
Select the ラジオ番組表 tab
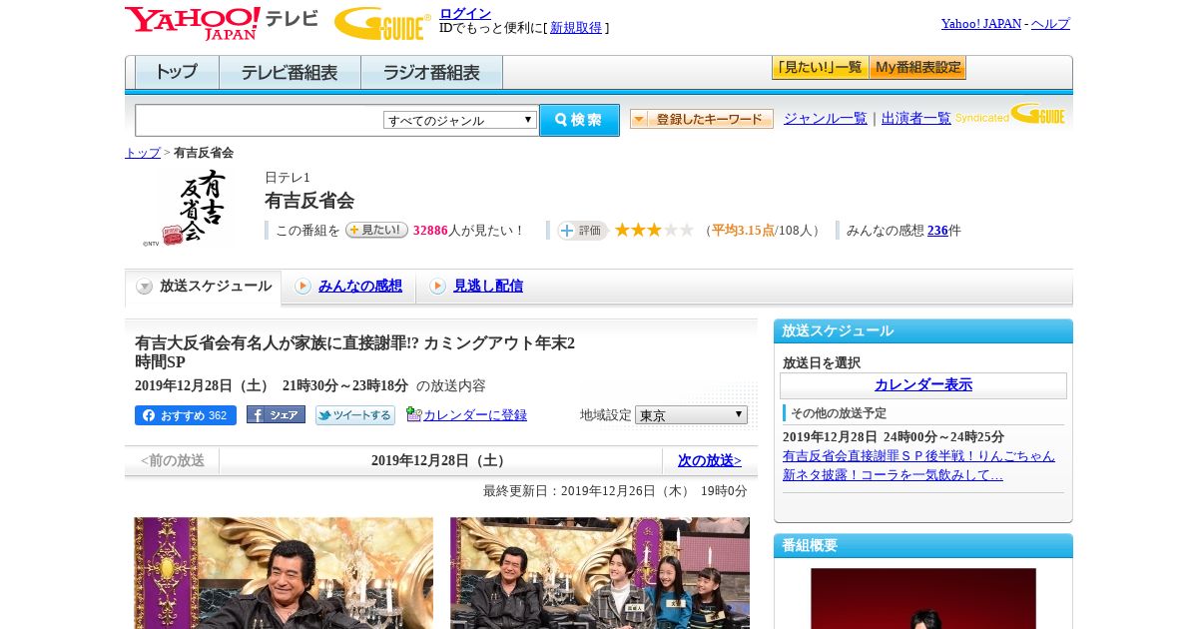coord(431,73)
